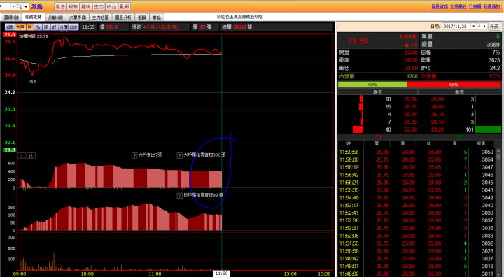Click the last red toolbar button after 哈拉
The width and height of the screenshot is (504, 277).
point(125,6)
